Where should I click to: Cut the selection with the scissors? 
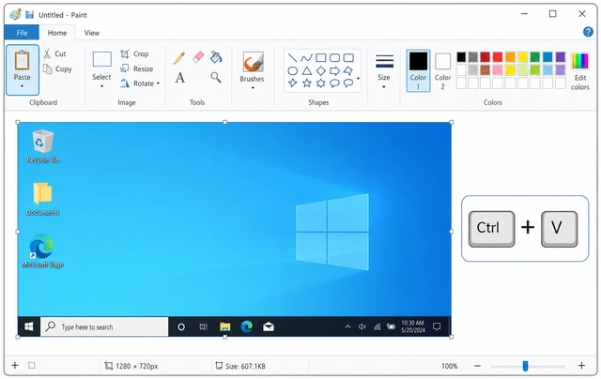click(54, 53)
